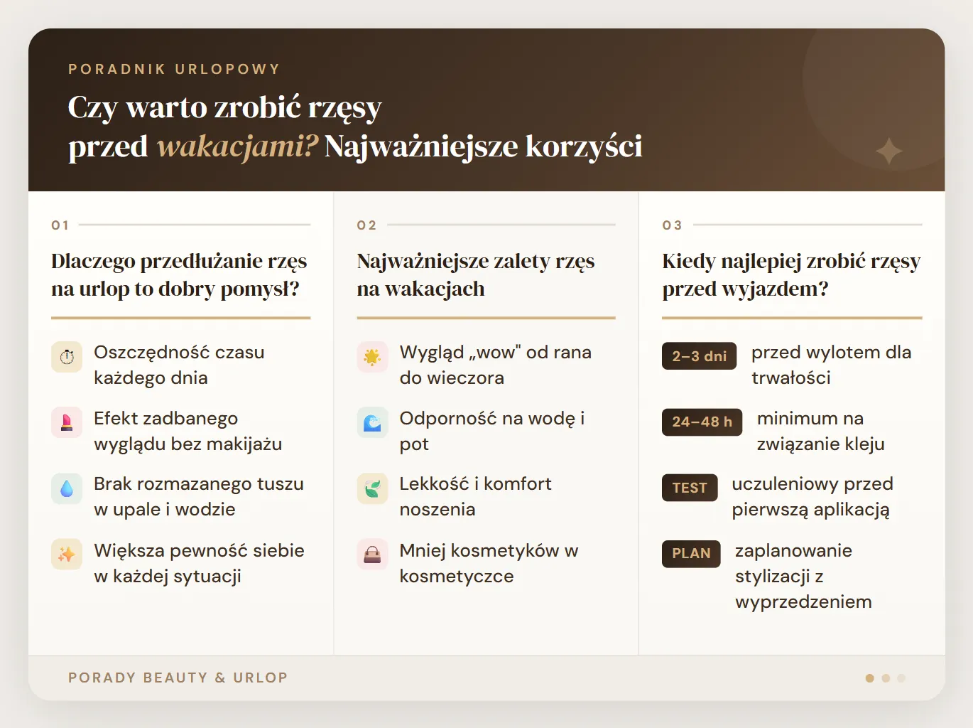Click the PLAN badge in column 03
This screenshot has width=973, height=728.
pos(691,554)
